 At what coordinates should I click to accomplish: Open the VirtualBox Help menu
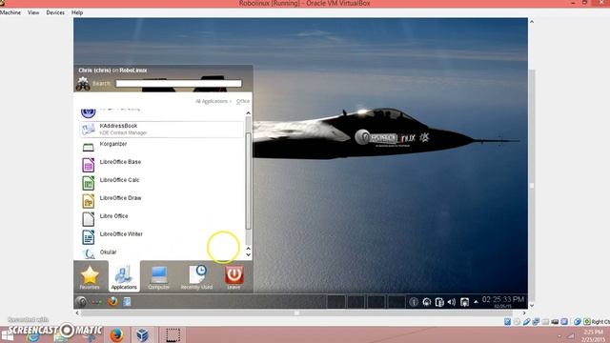(x=77, y=12)
